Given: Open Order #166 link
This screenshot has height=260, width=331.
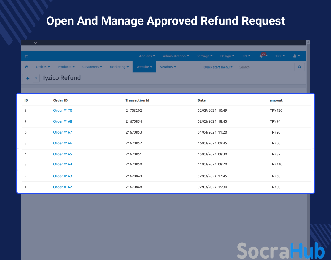Looking at the screenshot, I should point(62,143).
